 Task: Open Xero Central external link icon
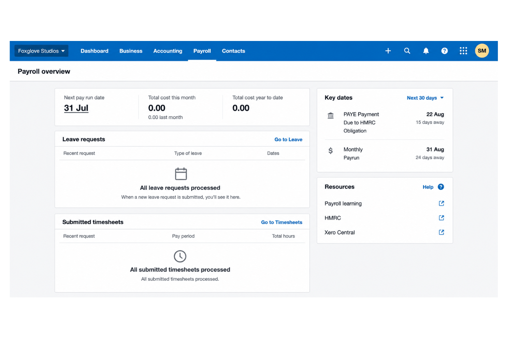click(441, 232)
